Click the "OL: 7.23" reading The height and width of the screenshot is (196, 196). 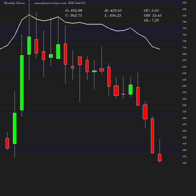coord(151,20)
